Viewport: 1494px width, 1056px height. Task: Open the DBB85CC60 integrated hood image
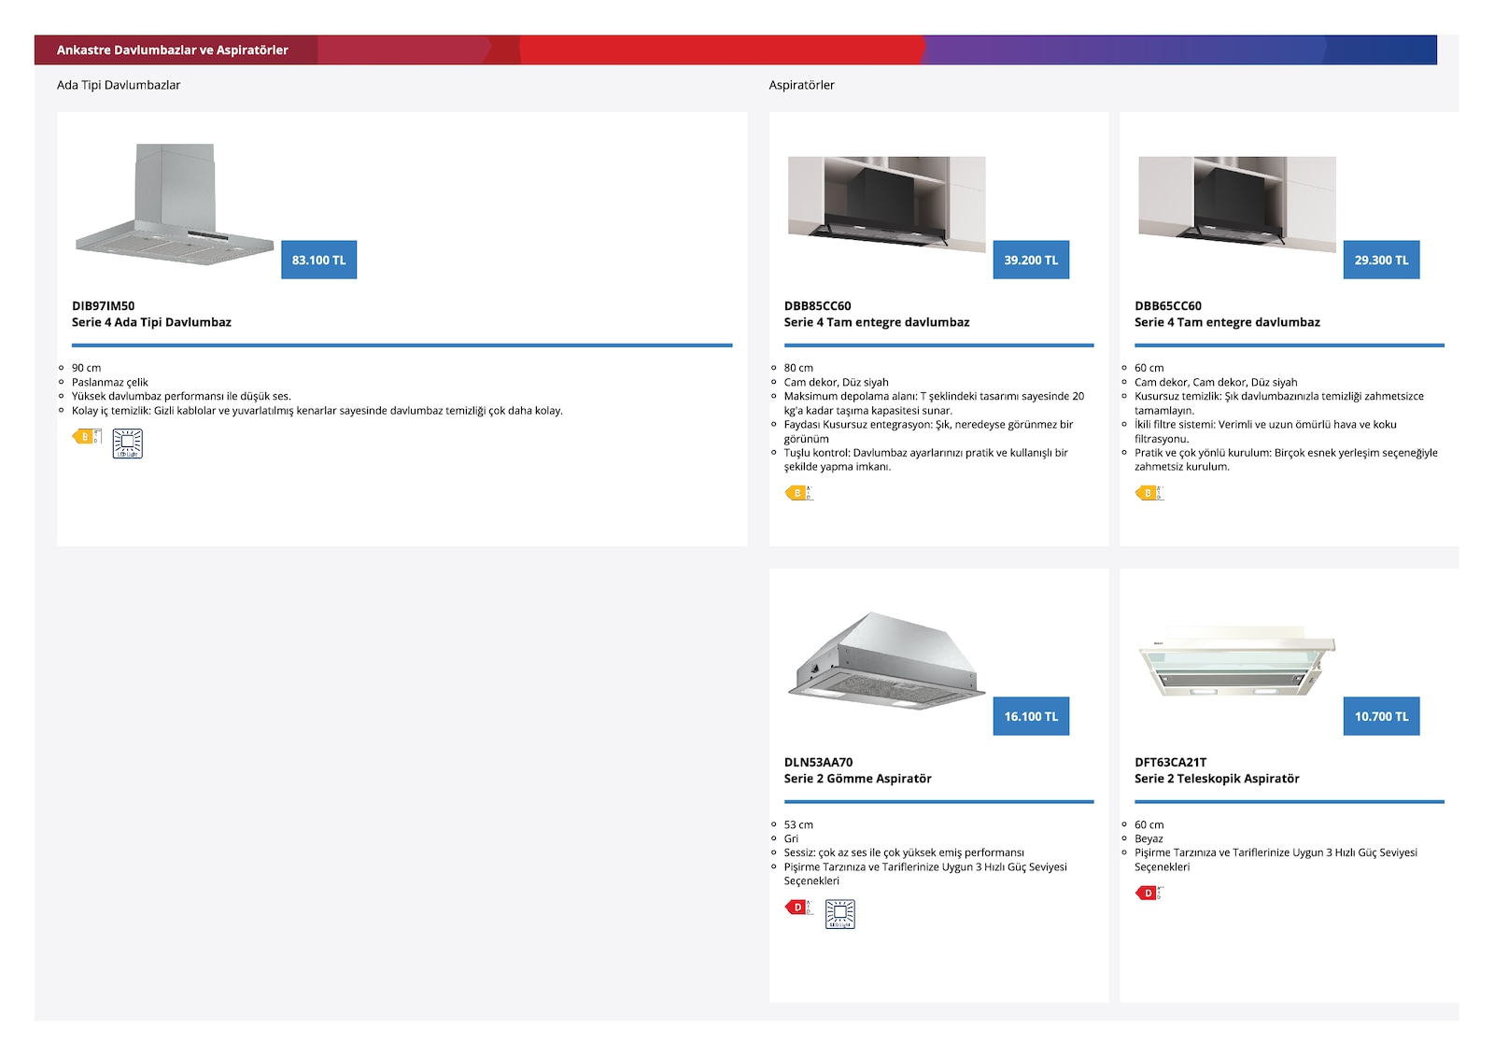887,203
